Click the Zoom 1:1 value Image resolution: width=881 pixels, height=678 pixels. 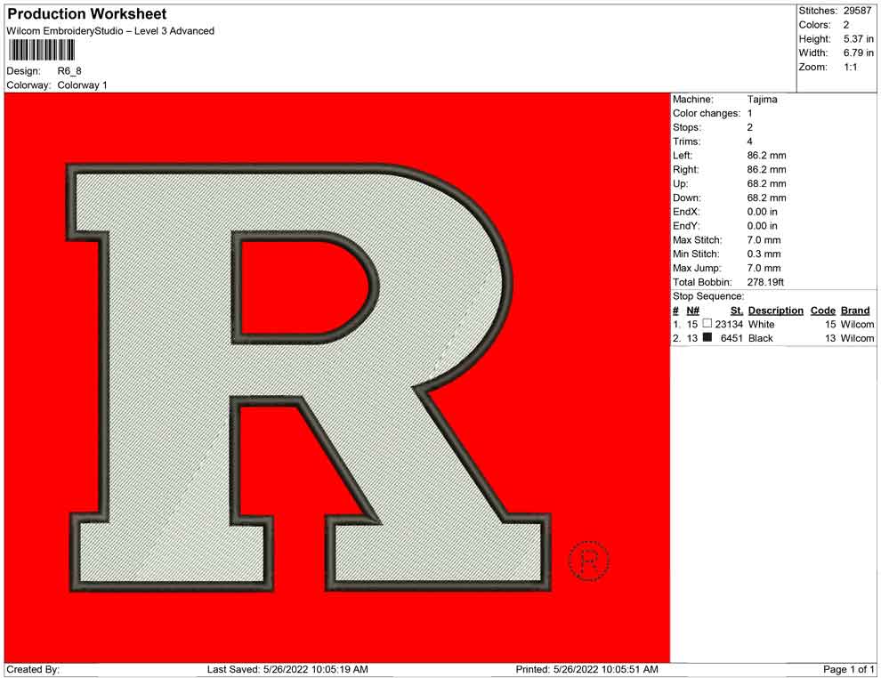[x=850, y=68]
